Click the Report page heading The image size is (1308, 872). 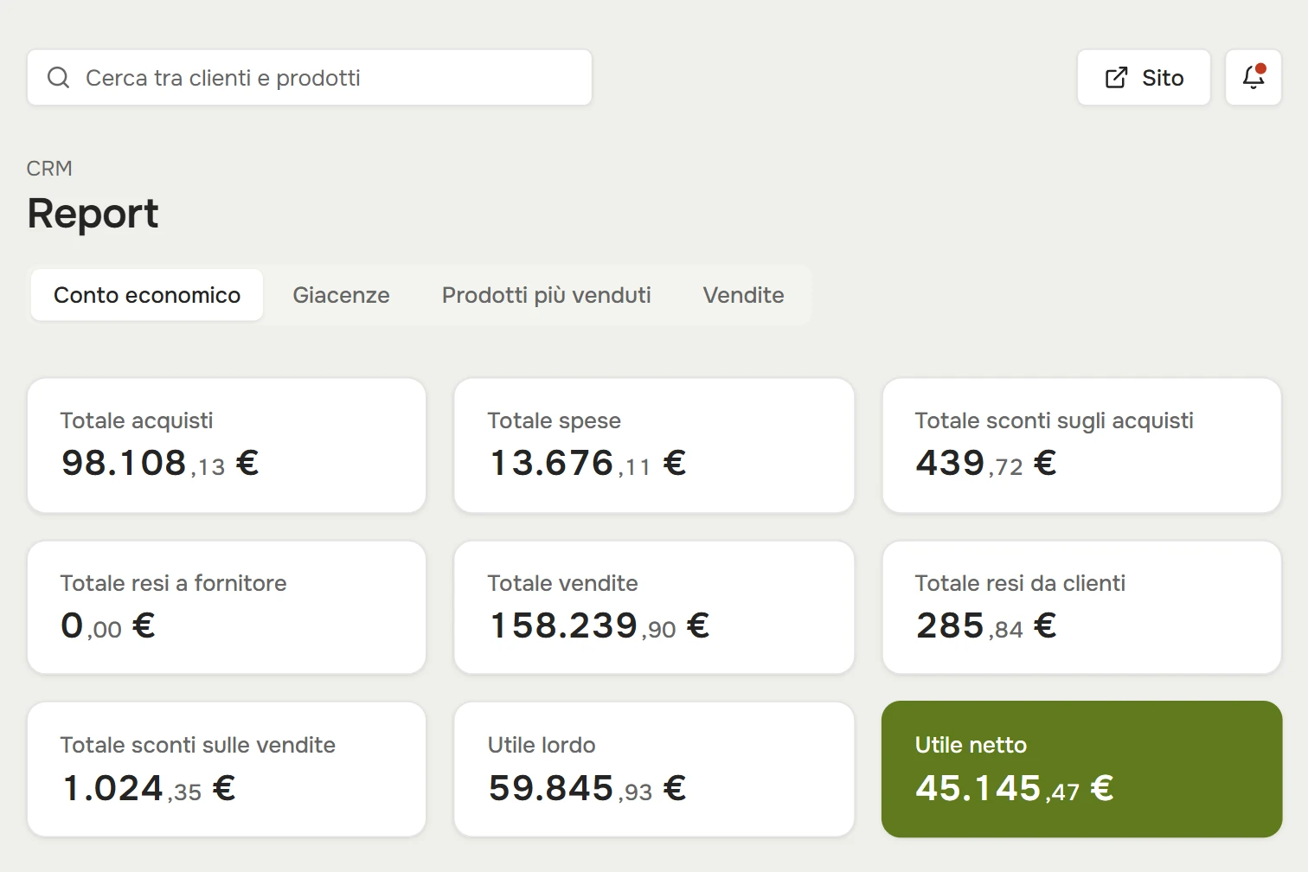coord(93,213)
